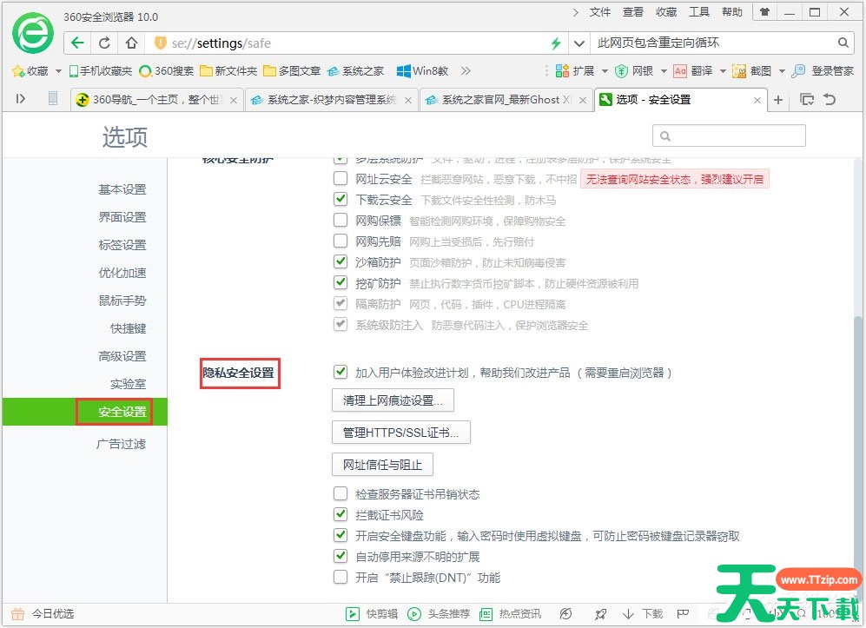Image resolution: width=866 pixels, height=628 pixels.
Task: Click the 清理上网痕迹设置 button
Action: coord(393,400)
